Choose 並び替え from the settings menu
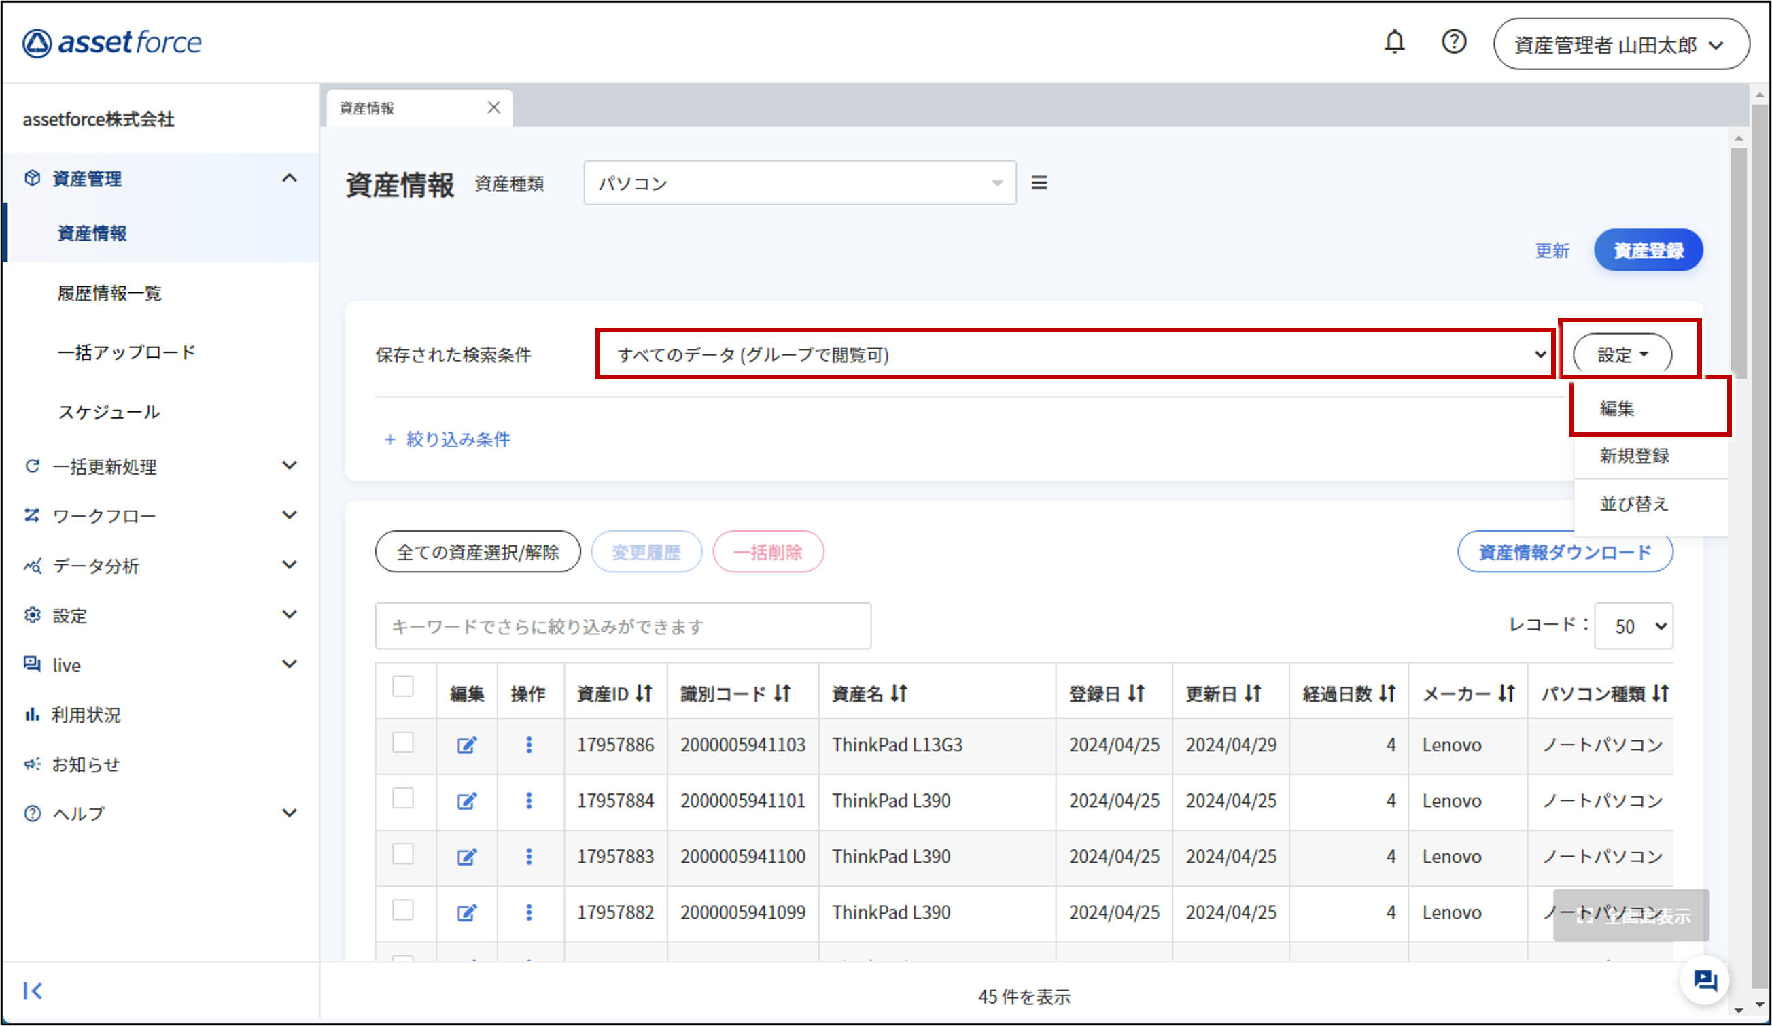This screenshot has height=1026, width=1772. pos(1650,505)
